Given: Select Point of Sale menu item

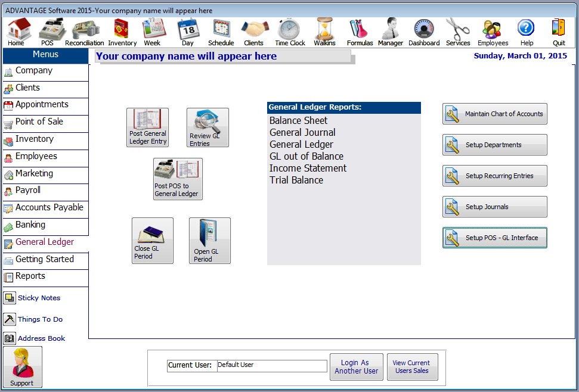Looking at the screenshot, I should tap(45, 124).
